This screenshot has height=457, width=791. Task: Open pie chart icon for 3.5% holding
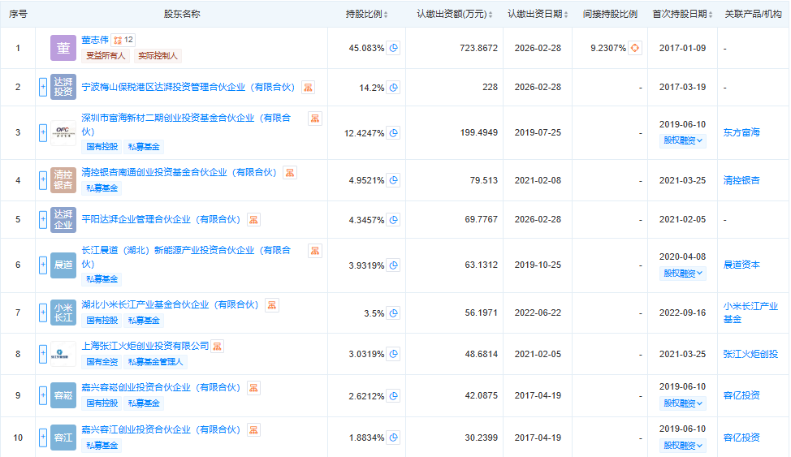[393, 313]
